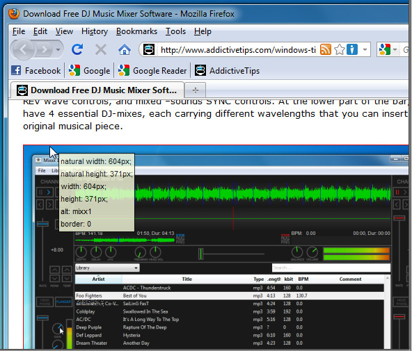Viewport: 412px width, 351px height.
Task: Open the Google Reader bookmark
Action: [x=152, y=71]
